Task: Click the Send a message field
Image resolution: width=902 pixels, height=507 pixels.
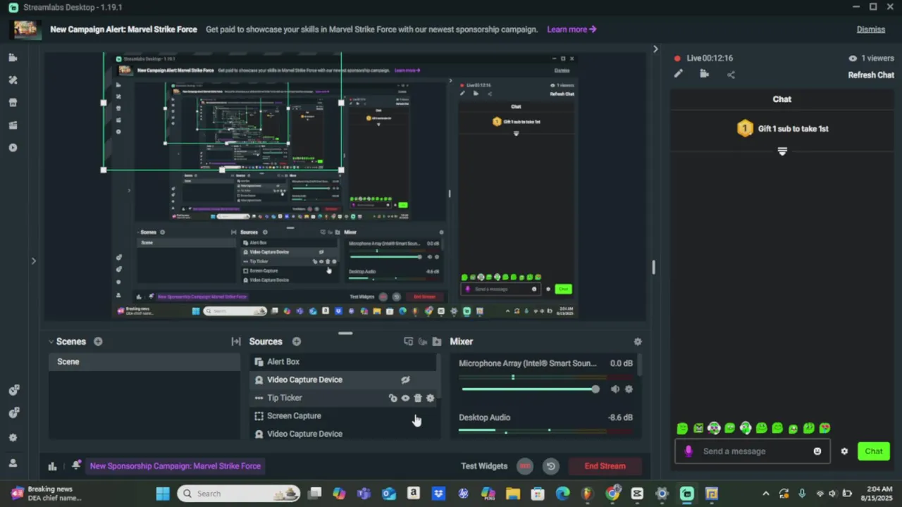Action: pos(754,451)
